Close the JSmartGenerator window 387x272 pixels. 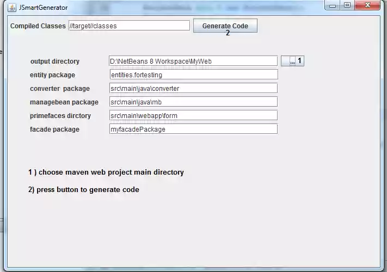pyautogui.click(x=367, y=5)
